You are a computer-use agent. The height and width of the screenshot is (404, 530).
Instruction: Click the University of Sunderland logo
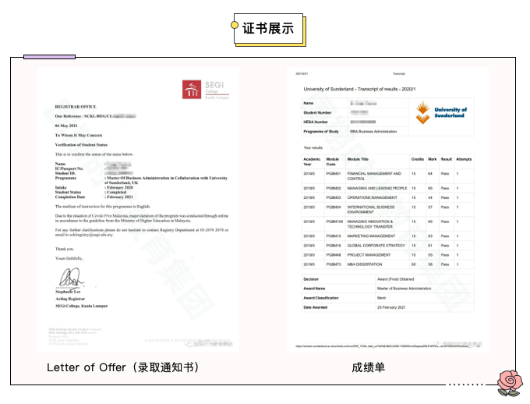441,113
